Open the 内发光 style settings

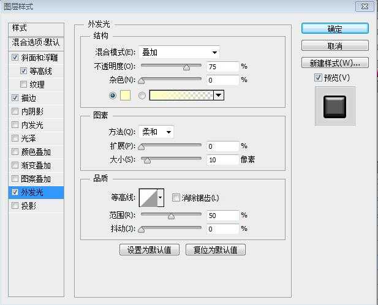pyautogui.click(x=32, y=125)
